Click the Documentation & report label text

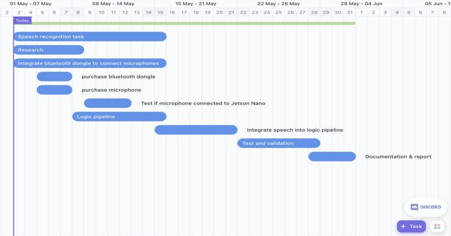tap(398, 156)
